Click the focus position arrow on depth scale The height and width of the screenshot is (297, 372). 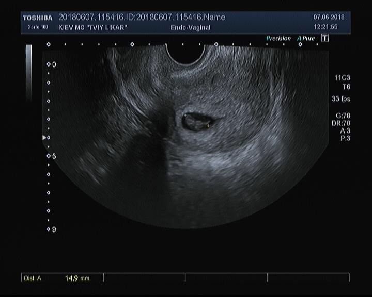tap(45, 138)
